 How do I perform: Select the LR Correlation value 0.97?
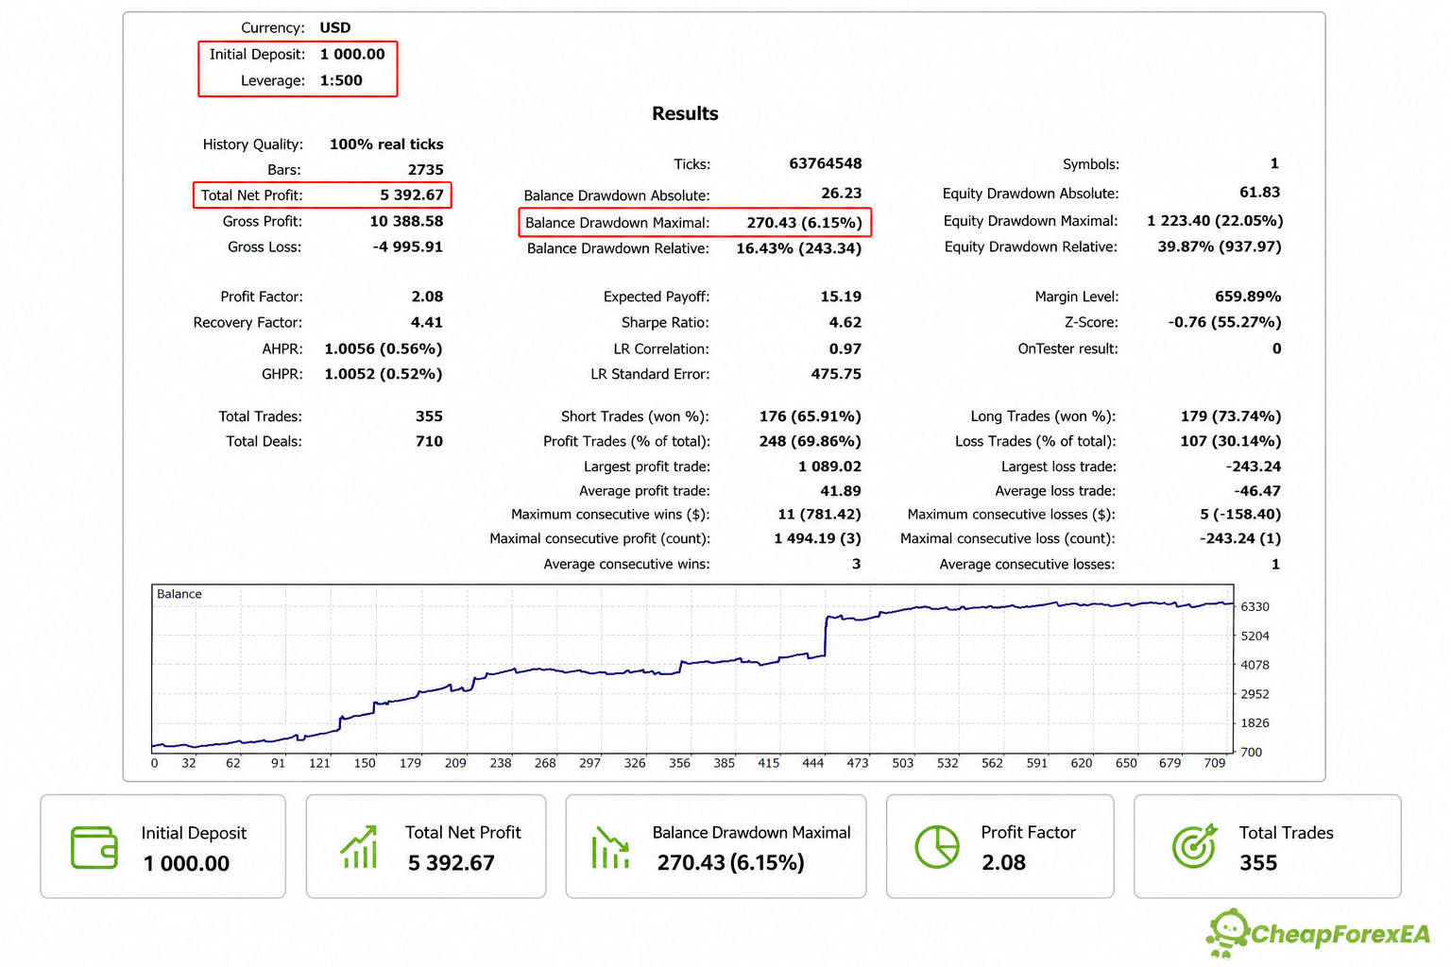[x=845, y=348]
